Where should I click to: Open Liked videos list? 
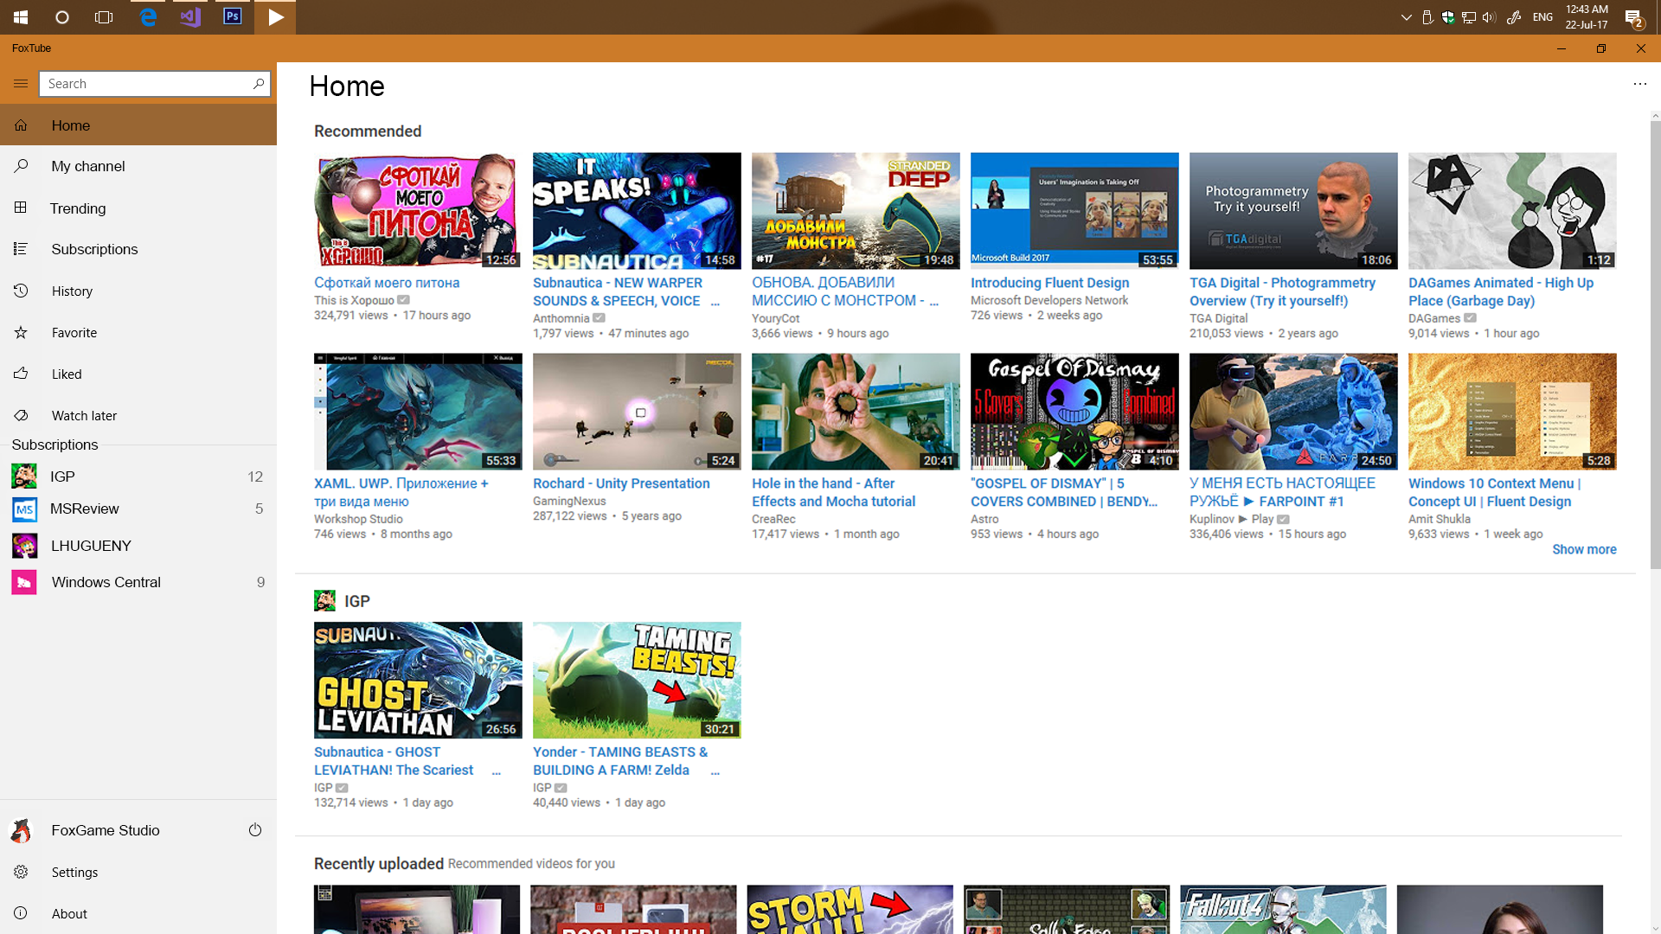[67, 374]
